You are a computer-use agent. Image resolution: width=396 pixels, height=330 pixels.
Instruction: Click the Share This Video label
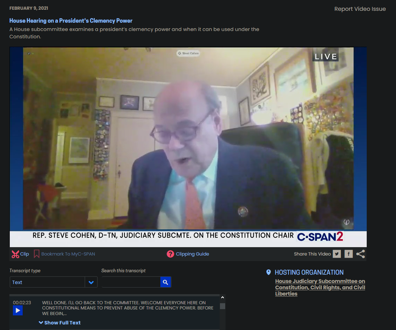pos(312,254)
